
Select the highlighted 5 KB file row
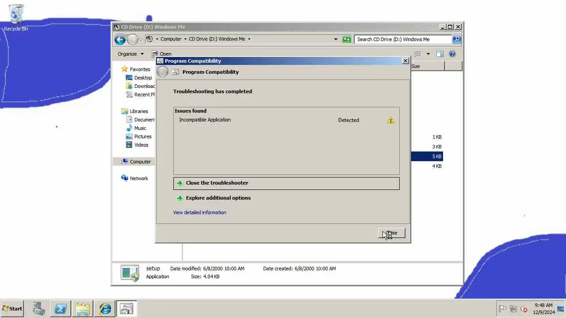coord(427,156)
